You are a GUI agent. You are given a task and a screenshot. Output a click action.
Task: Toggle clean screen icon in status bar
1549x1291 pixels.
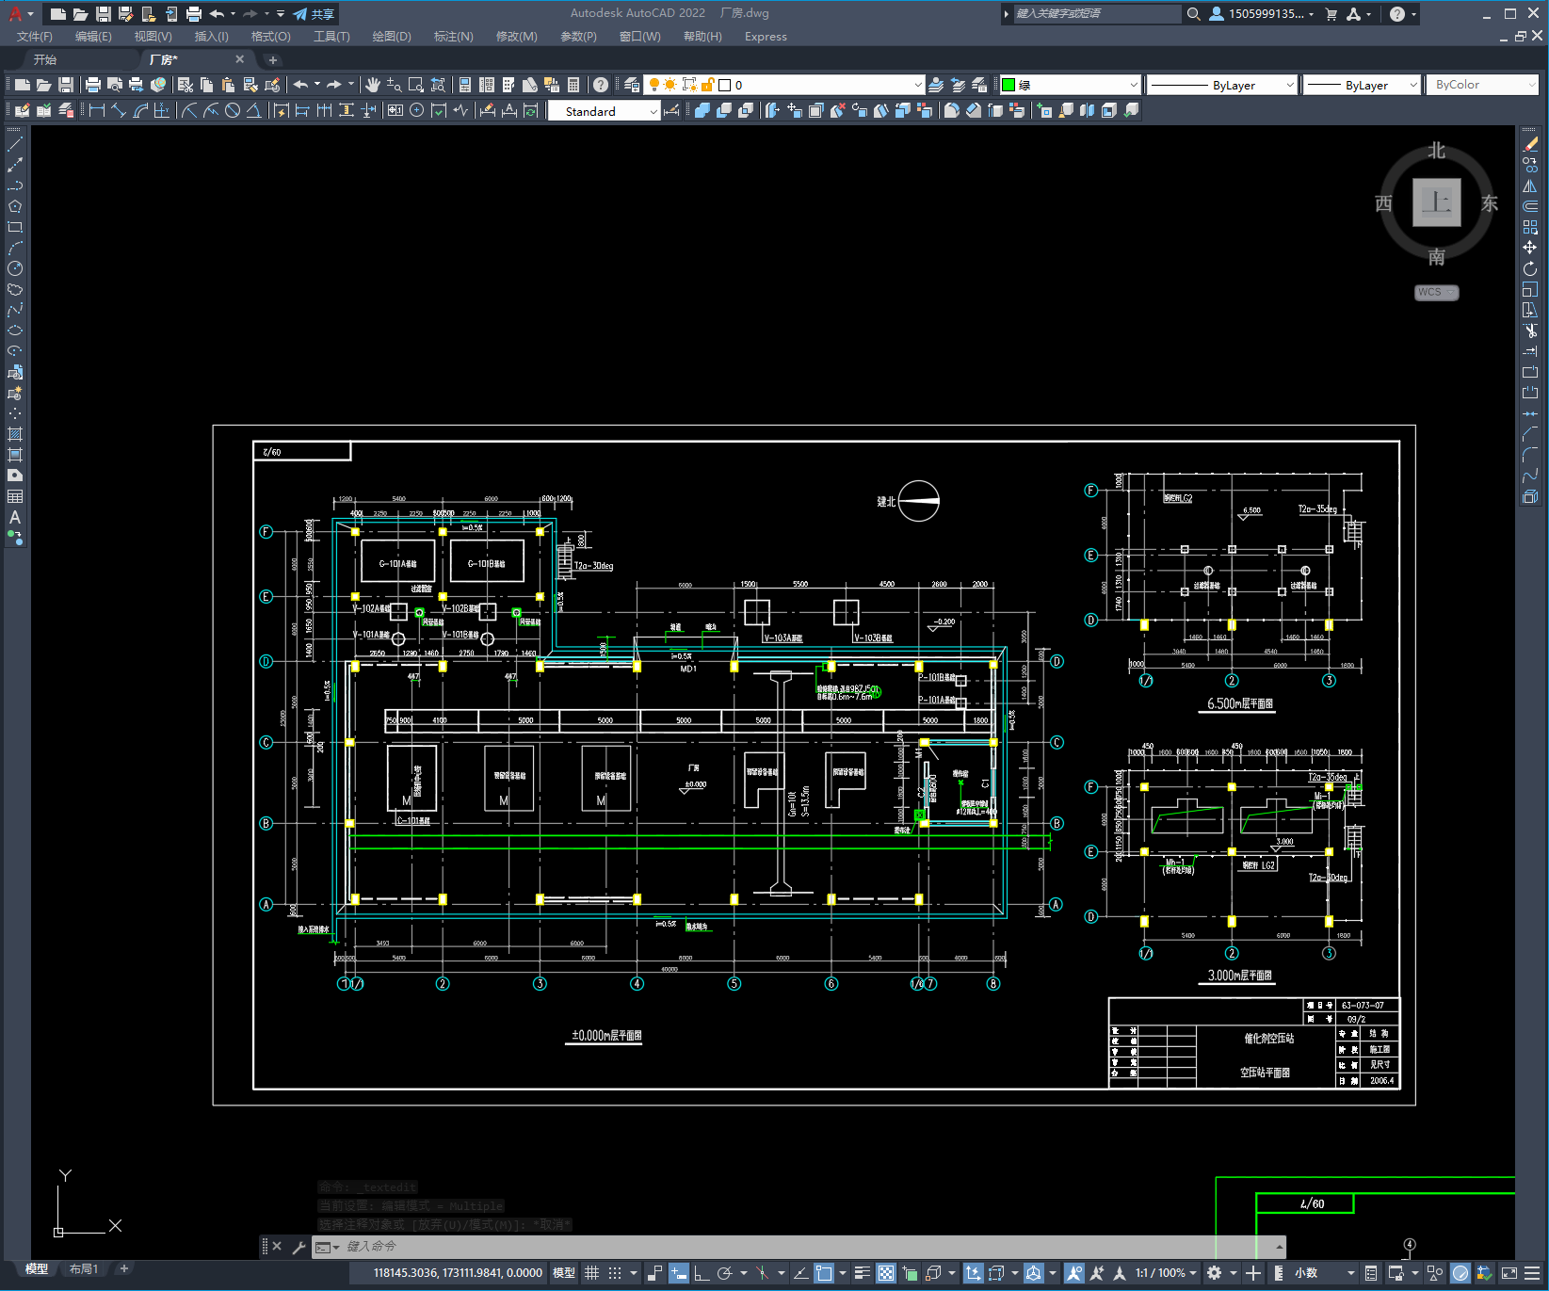pyautogui.click(x=1509, y=1273)
